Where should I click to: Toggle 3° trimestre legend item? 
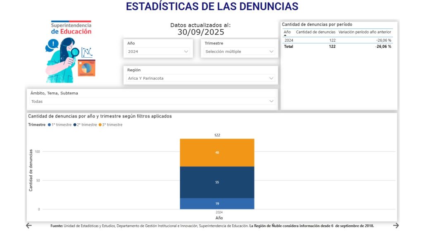[112, 125]
